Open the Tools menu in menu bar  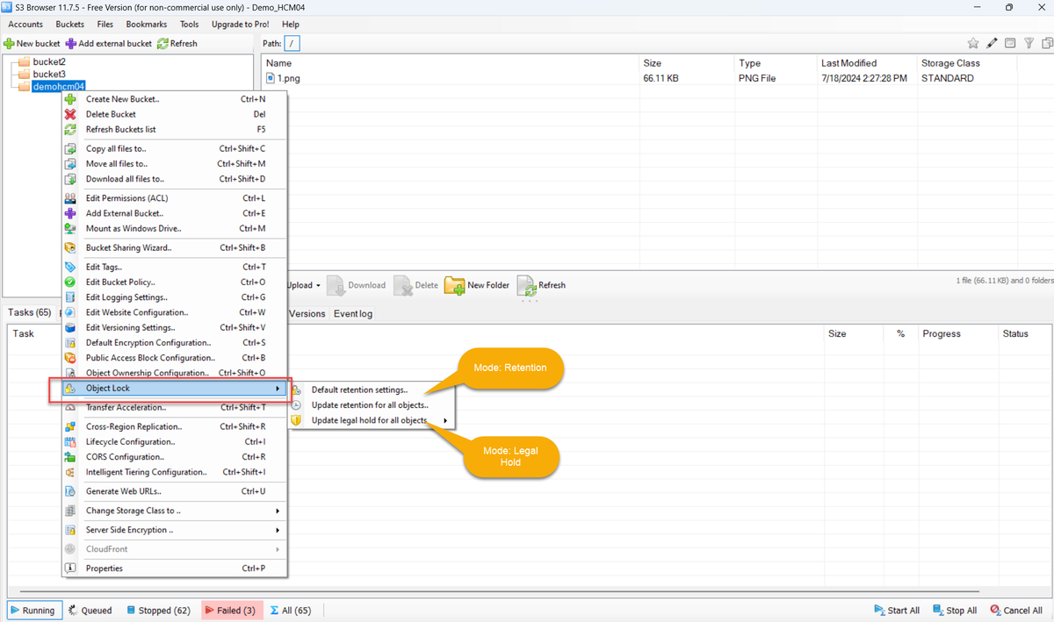pyautogui.click(x=189, y=25)
